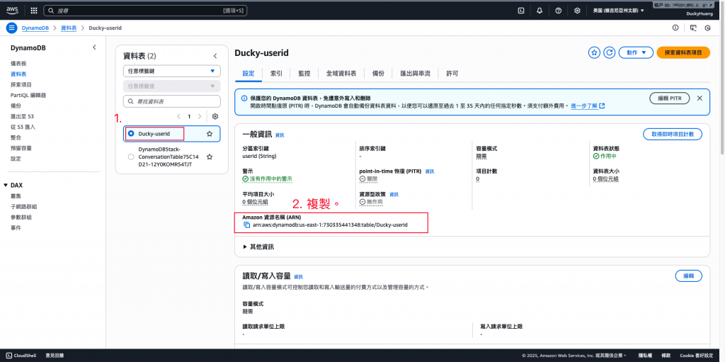Click the AWS logo home icon

[x=12, y=10]
